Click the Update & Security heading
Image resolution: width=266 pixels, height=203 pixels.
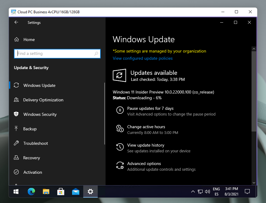31,68
